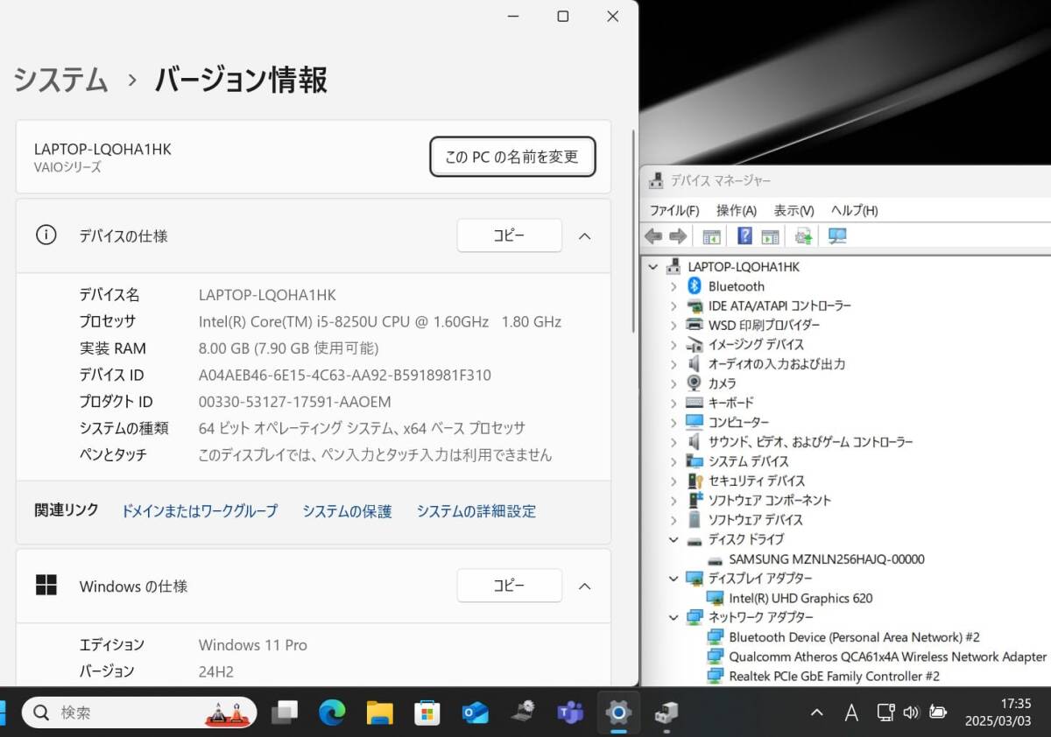Expand the Bluetooth device category
Screen dimensions: 1051x737
673,286
